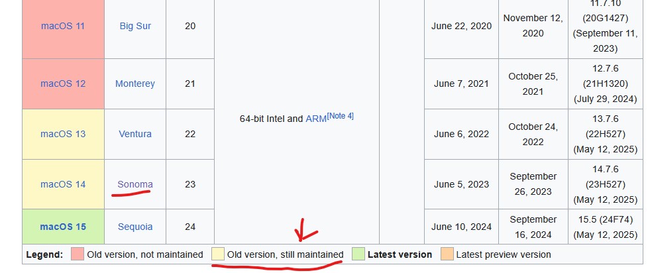The width and height of the screenshot is (648, 273).
Task: Select the Darwin version 24 cell
Action: (190, 227)
